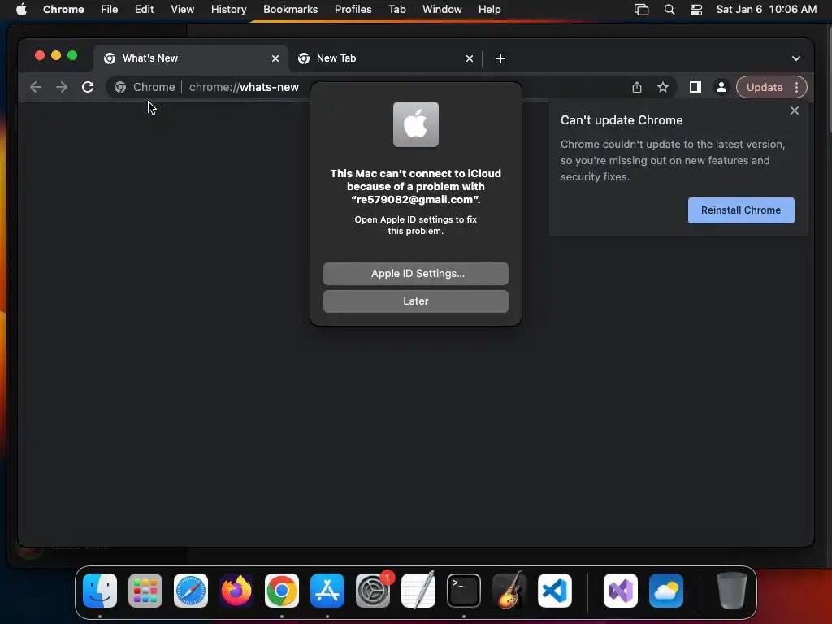The image size is (832, 624).
Task: Open the Window menu
Action: (442, 9)
